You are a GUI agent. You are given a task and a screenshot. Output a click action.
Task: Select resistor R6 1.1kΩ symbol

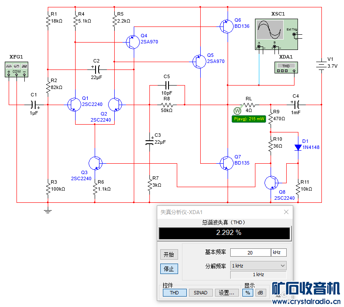click(x=95, y=188)
